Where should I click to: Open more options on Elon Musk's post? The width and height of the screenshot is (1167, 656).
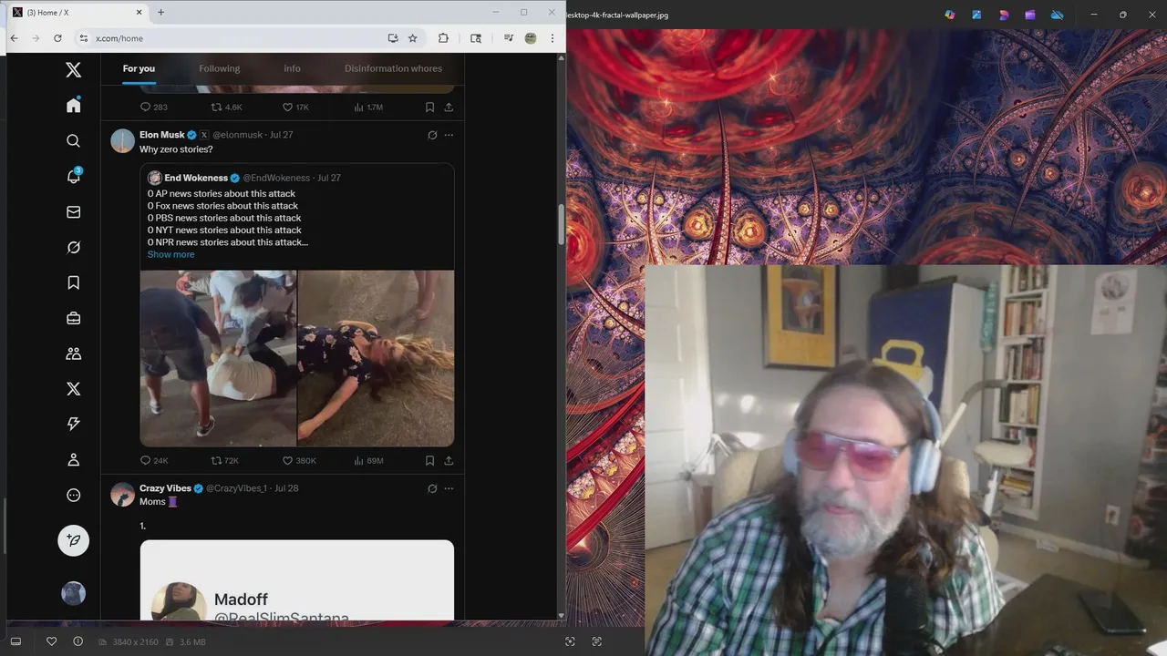[449, 135]
